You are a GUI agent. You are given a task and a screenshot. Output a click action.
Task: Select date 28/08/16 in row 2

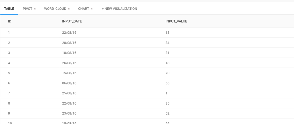[x=69, y=43]
